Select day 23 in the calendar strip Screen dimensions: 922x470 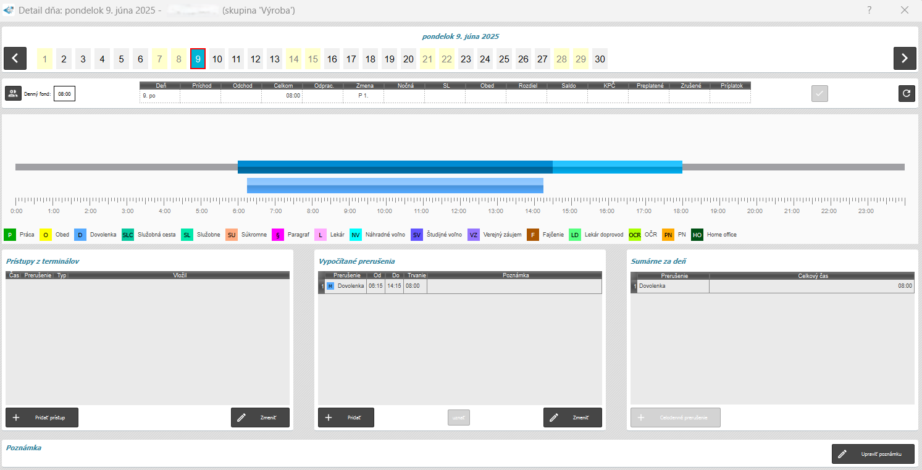[x=466, y=59]
